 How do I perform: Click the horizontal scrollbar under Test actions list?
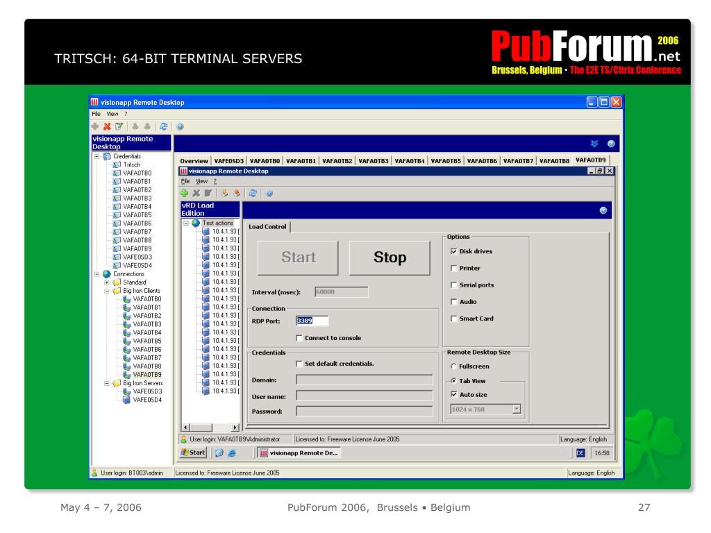(211, 428)
